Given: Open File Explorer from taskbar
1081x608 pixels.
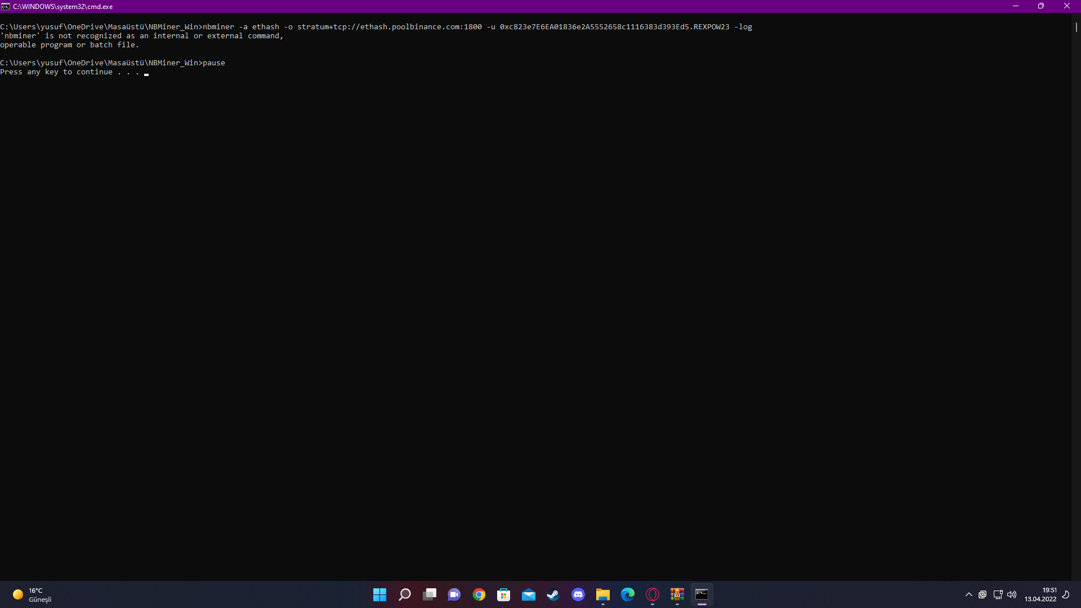Looking at the screenshot, I should [x=603, y=594].
